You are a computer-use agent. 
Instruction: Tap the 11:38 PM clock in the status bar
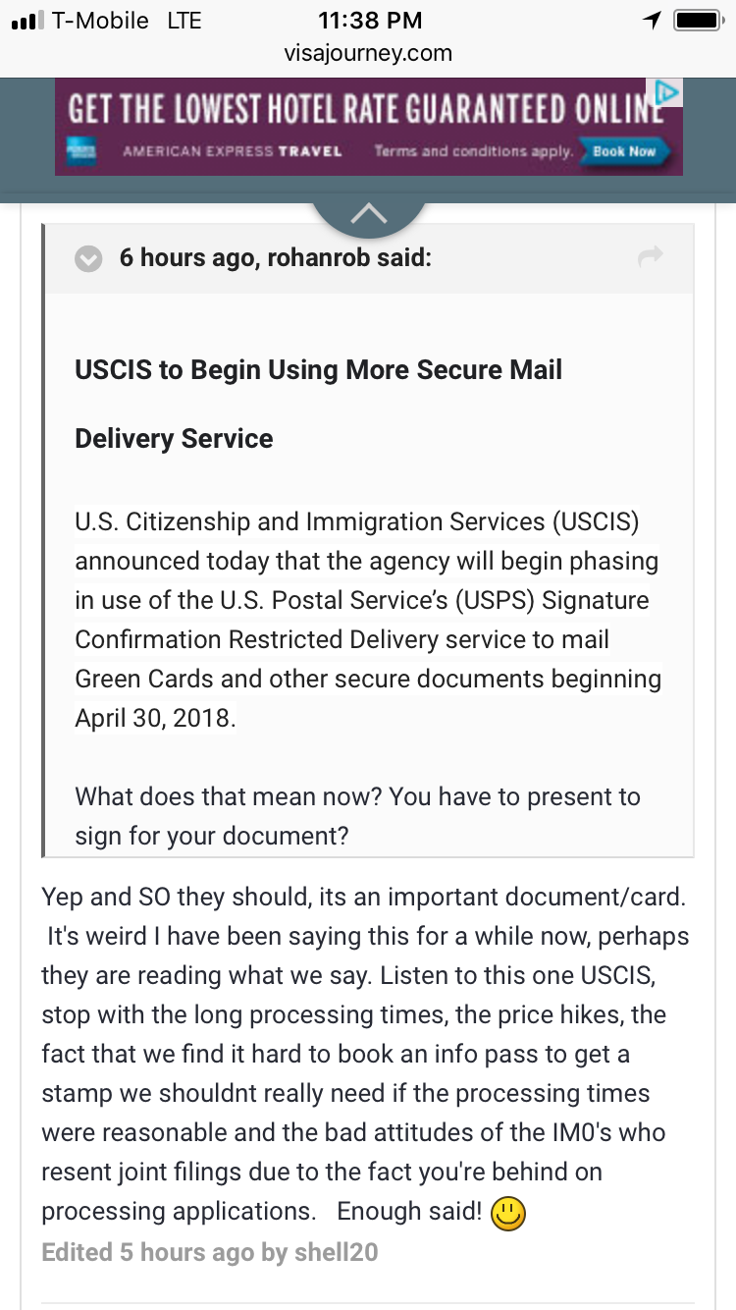(370, 20)
